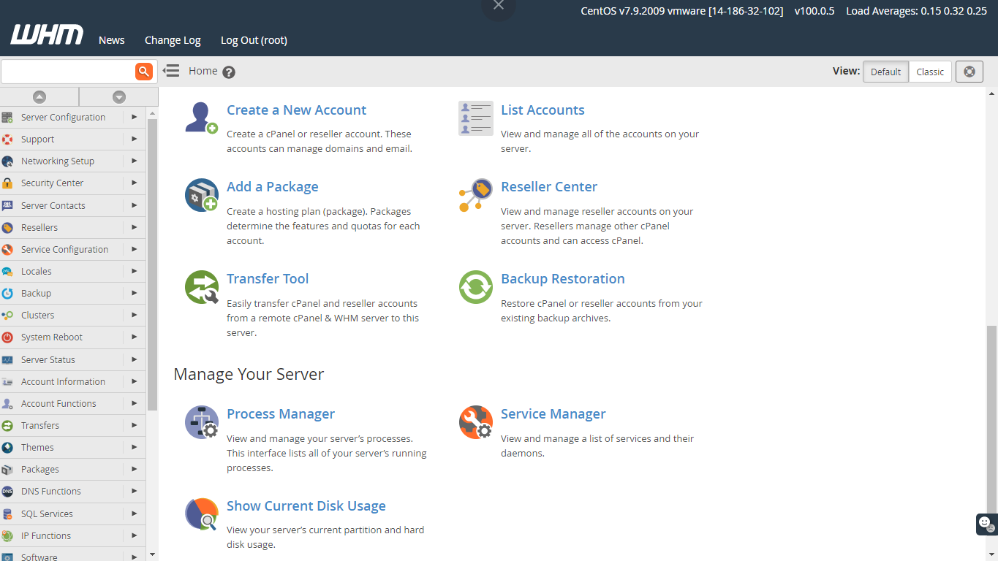
Task: Click the Transfer Tool icon
Action: click(x=201, y=287)
